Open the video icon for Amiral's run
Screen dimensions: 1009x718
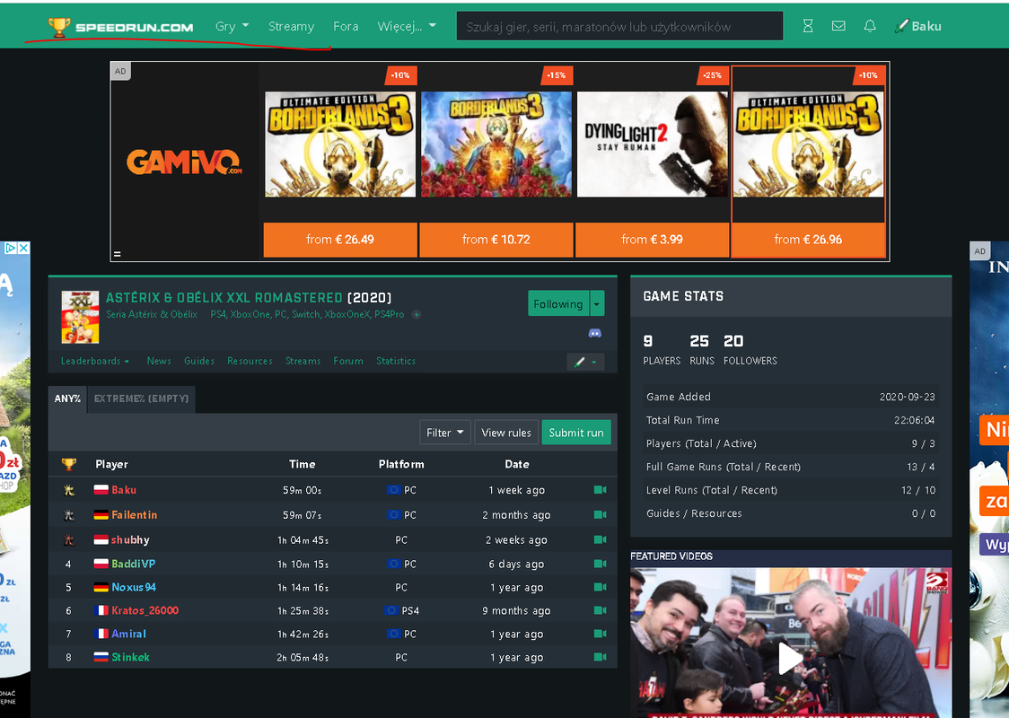tap(600, 634)
